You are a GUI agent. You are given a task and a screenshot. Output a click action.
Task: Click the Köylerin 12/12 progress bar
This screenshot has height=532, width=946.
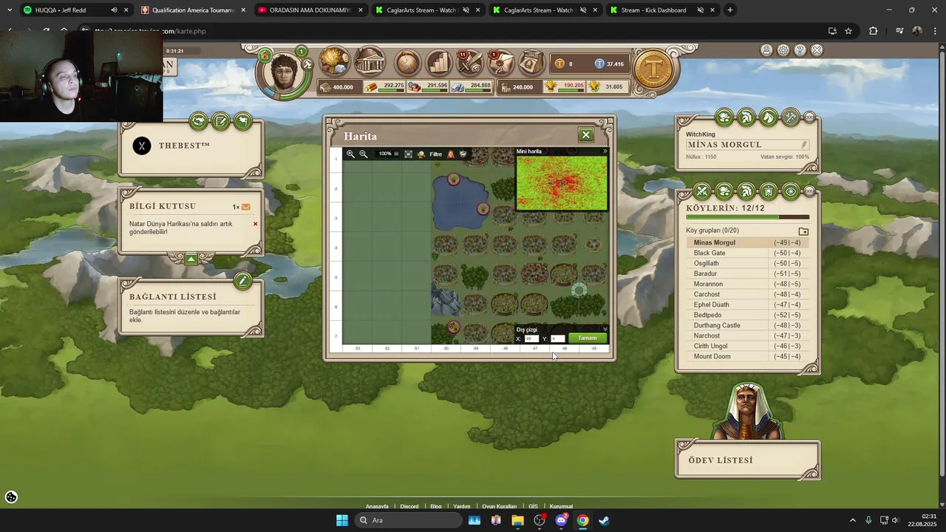pyautogui.click(x=747, y=217)
